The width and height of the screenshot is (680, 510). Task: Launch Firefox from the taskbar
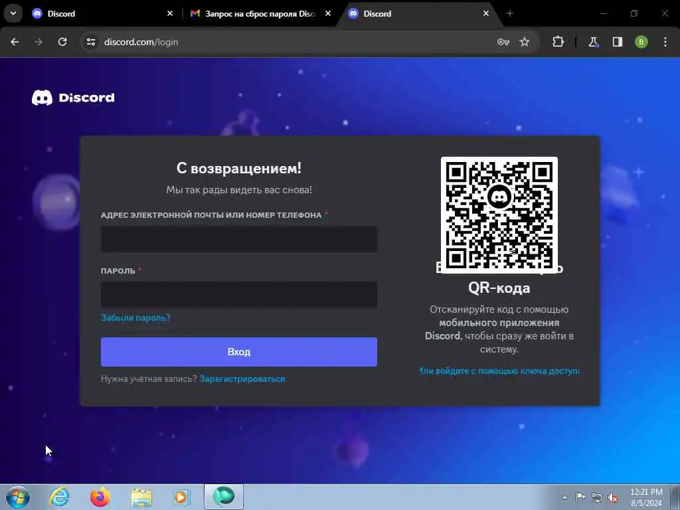[100, 497]
